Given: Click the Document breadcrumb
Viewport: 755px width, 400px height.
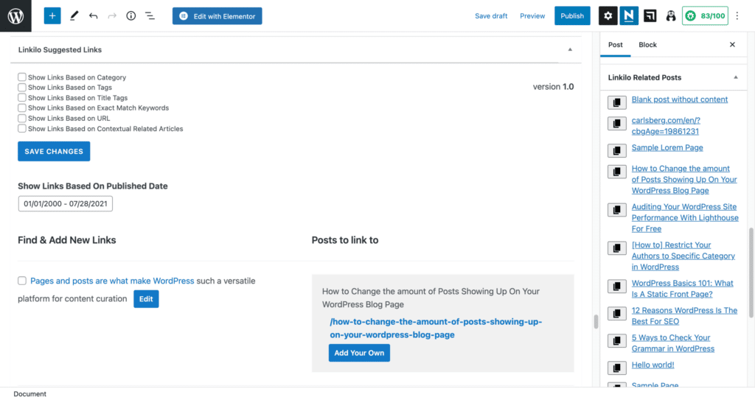Looking at the screenshot, I should 29,394.
